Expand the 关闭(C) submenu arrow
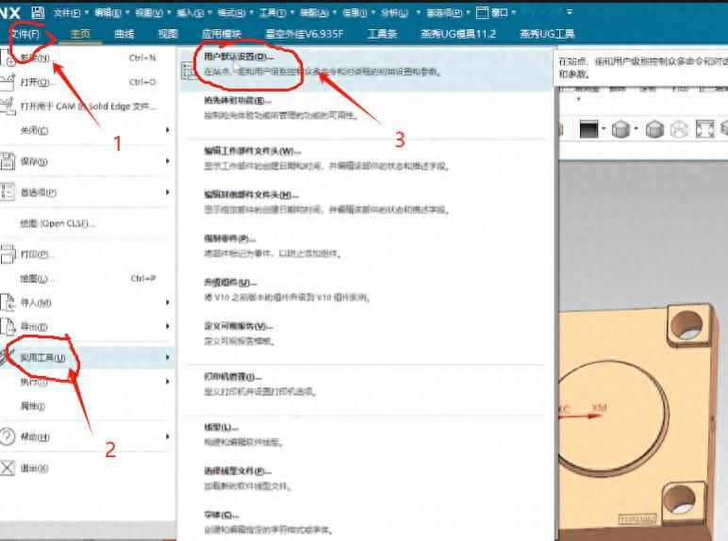This screenshot has height=541, width=728. 167,130
